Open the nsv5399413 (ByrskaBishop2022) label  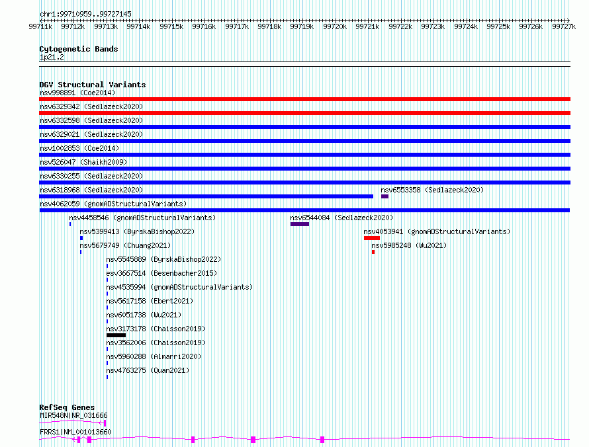137,231
